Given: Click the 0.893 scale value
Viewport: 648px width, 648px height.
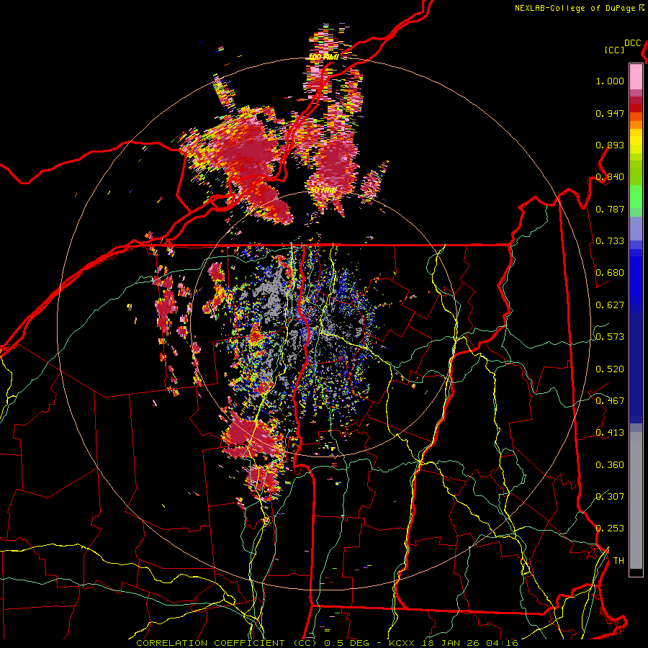Looking at the screenshot, I should point(610,145).
